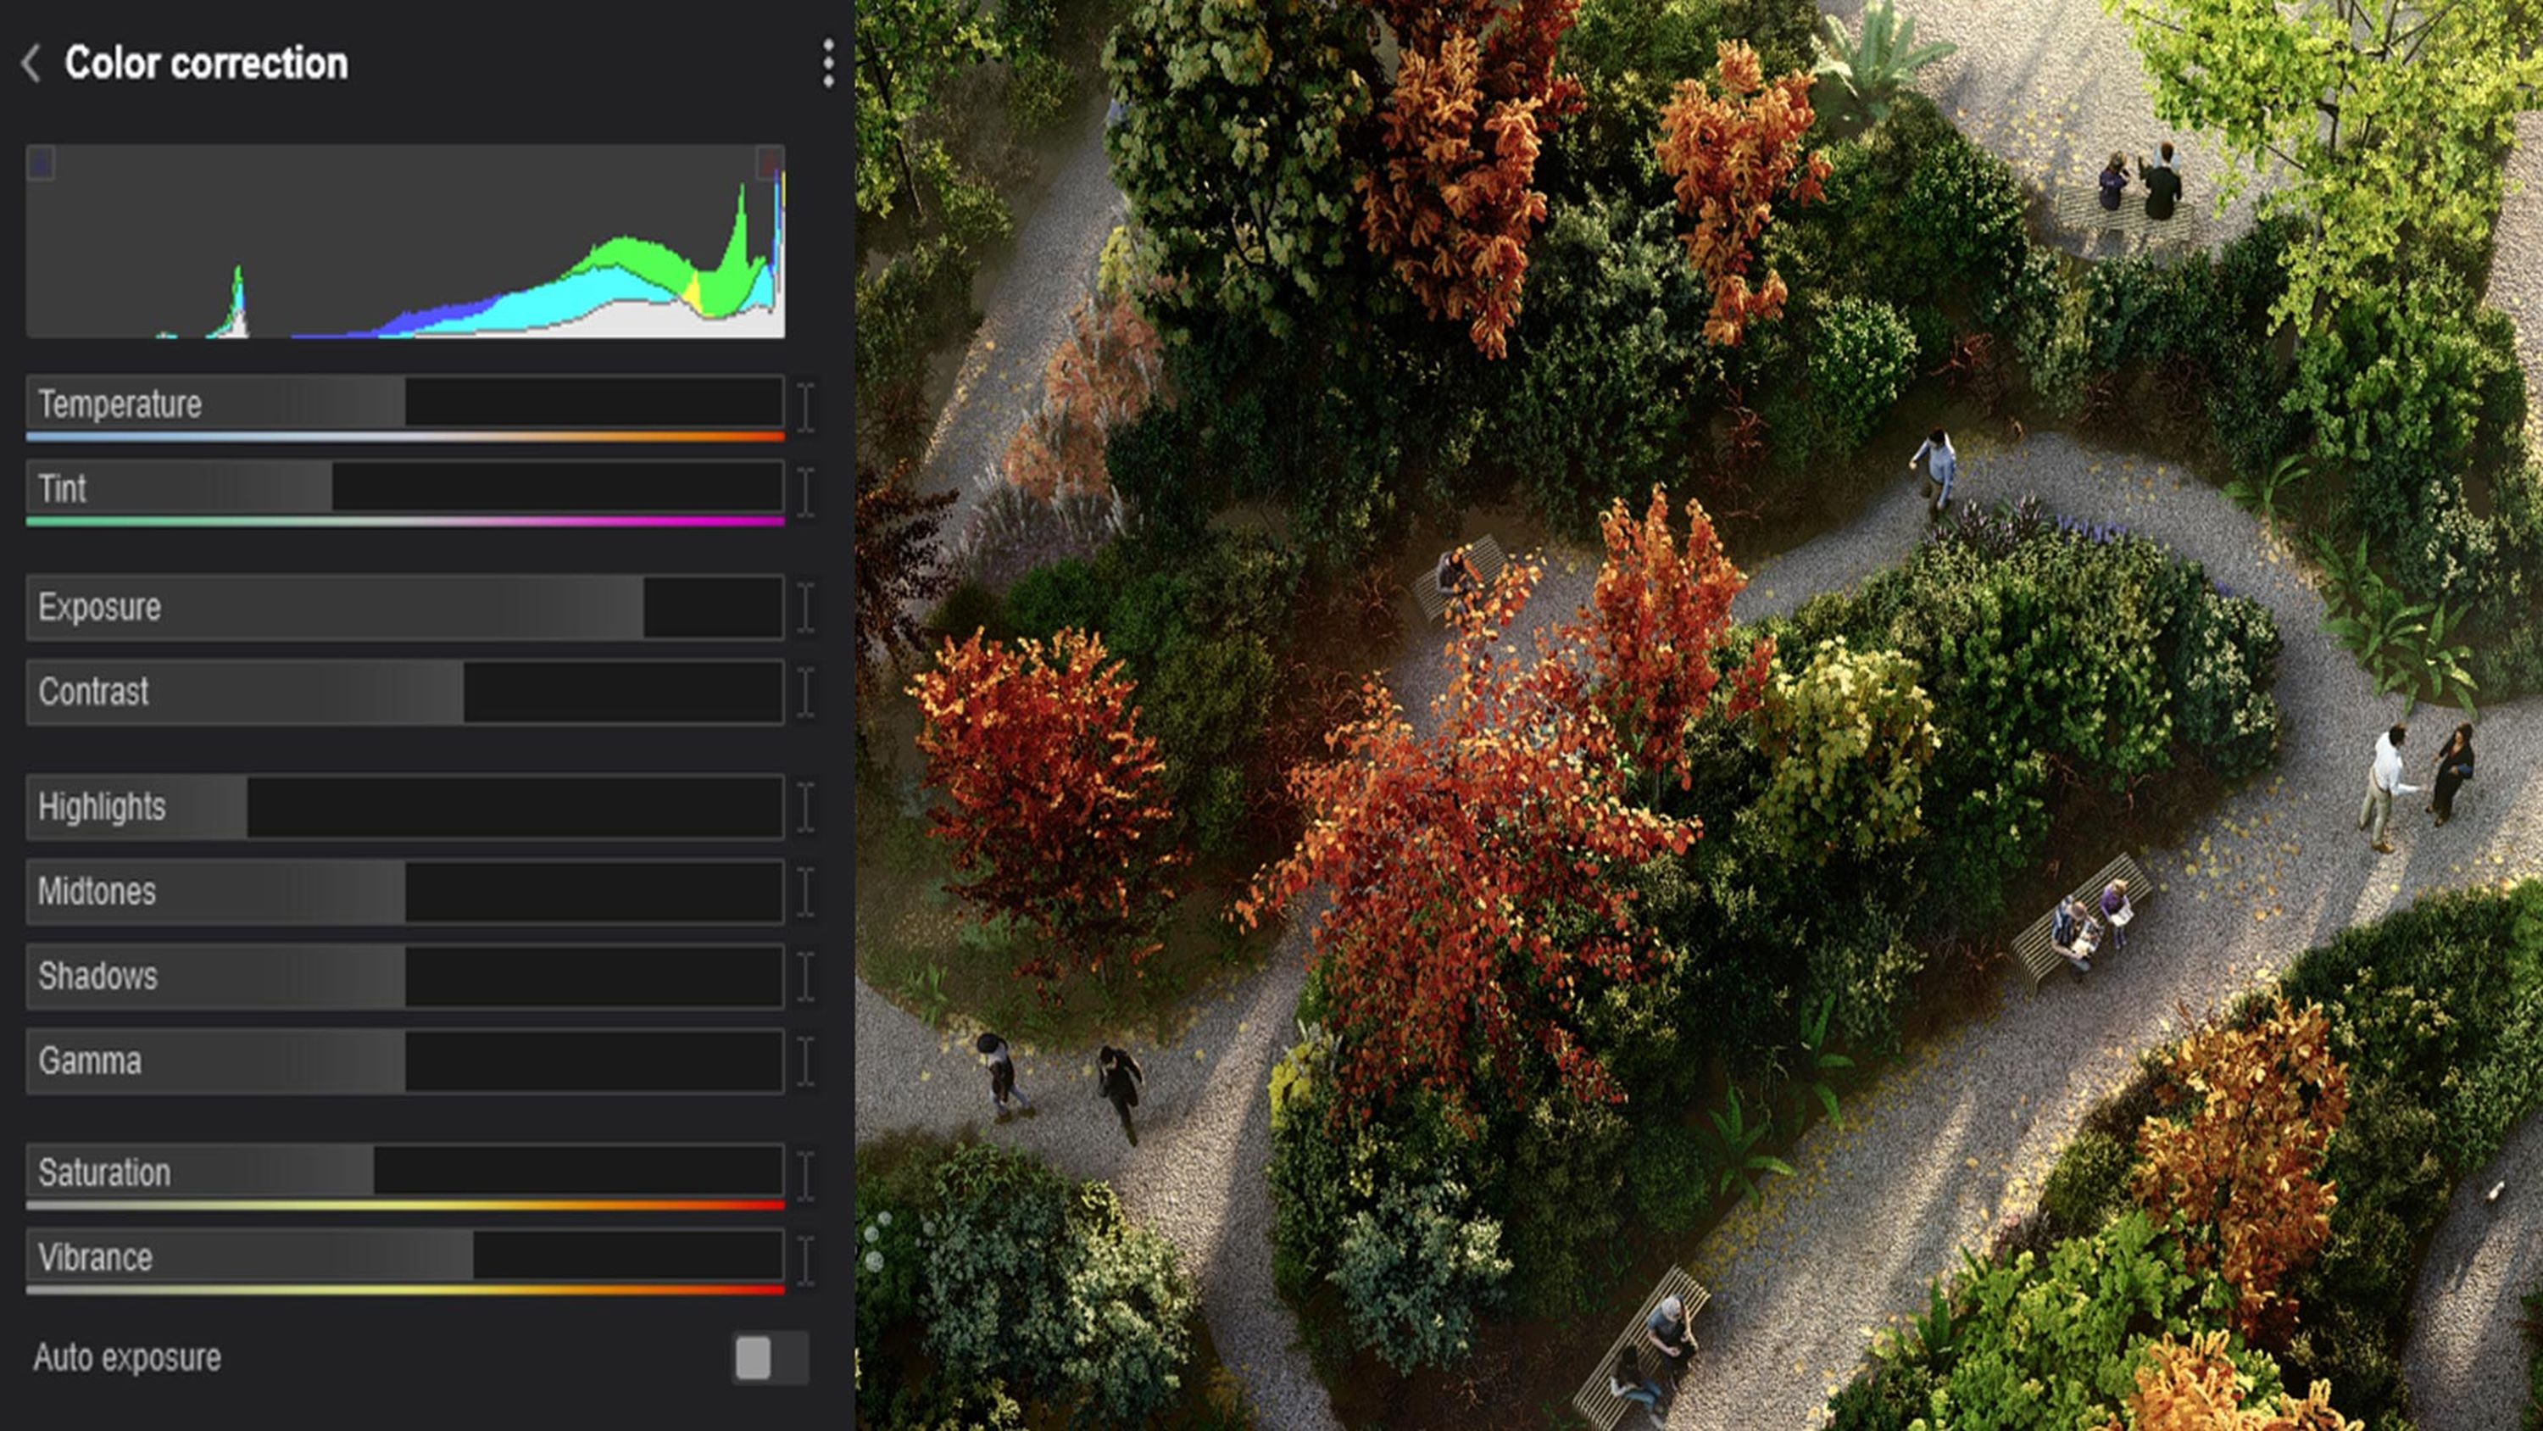Viewport: 2543px width, 1431px height.
Task: Click the type-value icon beside Highlights
Action: click(x=805, y=807)
